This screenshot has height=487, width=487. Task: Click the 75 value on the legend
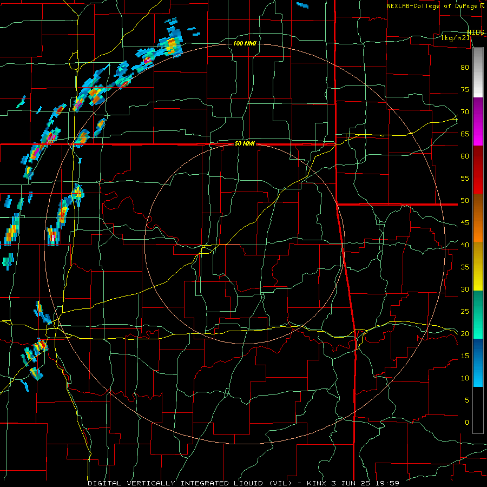click(x=465, y=90)
